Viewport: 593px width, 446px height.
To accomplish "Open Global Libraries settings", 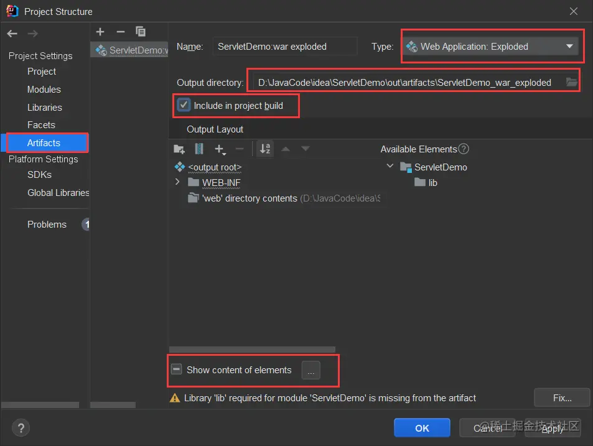I will coord(58,193).
